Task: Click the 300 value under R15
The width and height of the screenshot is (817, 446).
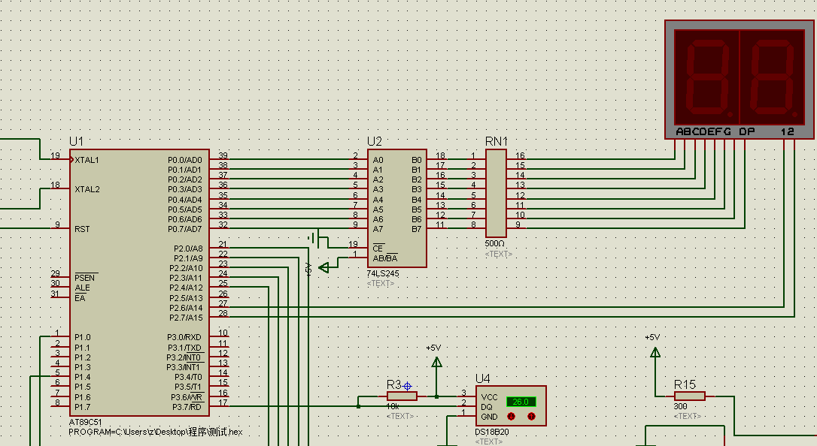Action: 681,406
